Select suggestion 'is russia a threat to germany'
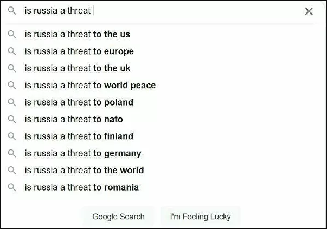Image resolution: width=327 pixels, height=229 pixels. click(160, 153)
